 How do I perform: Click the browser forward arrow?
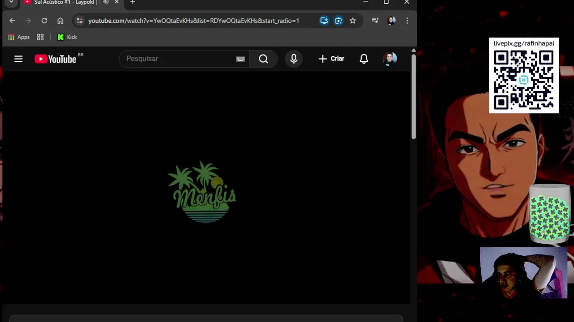(x=28, y=21)
